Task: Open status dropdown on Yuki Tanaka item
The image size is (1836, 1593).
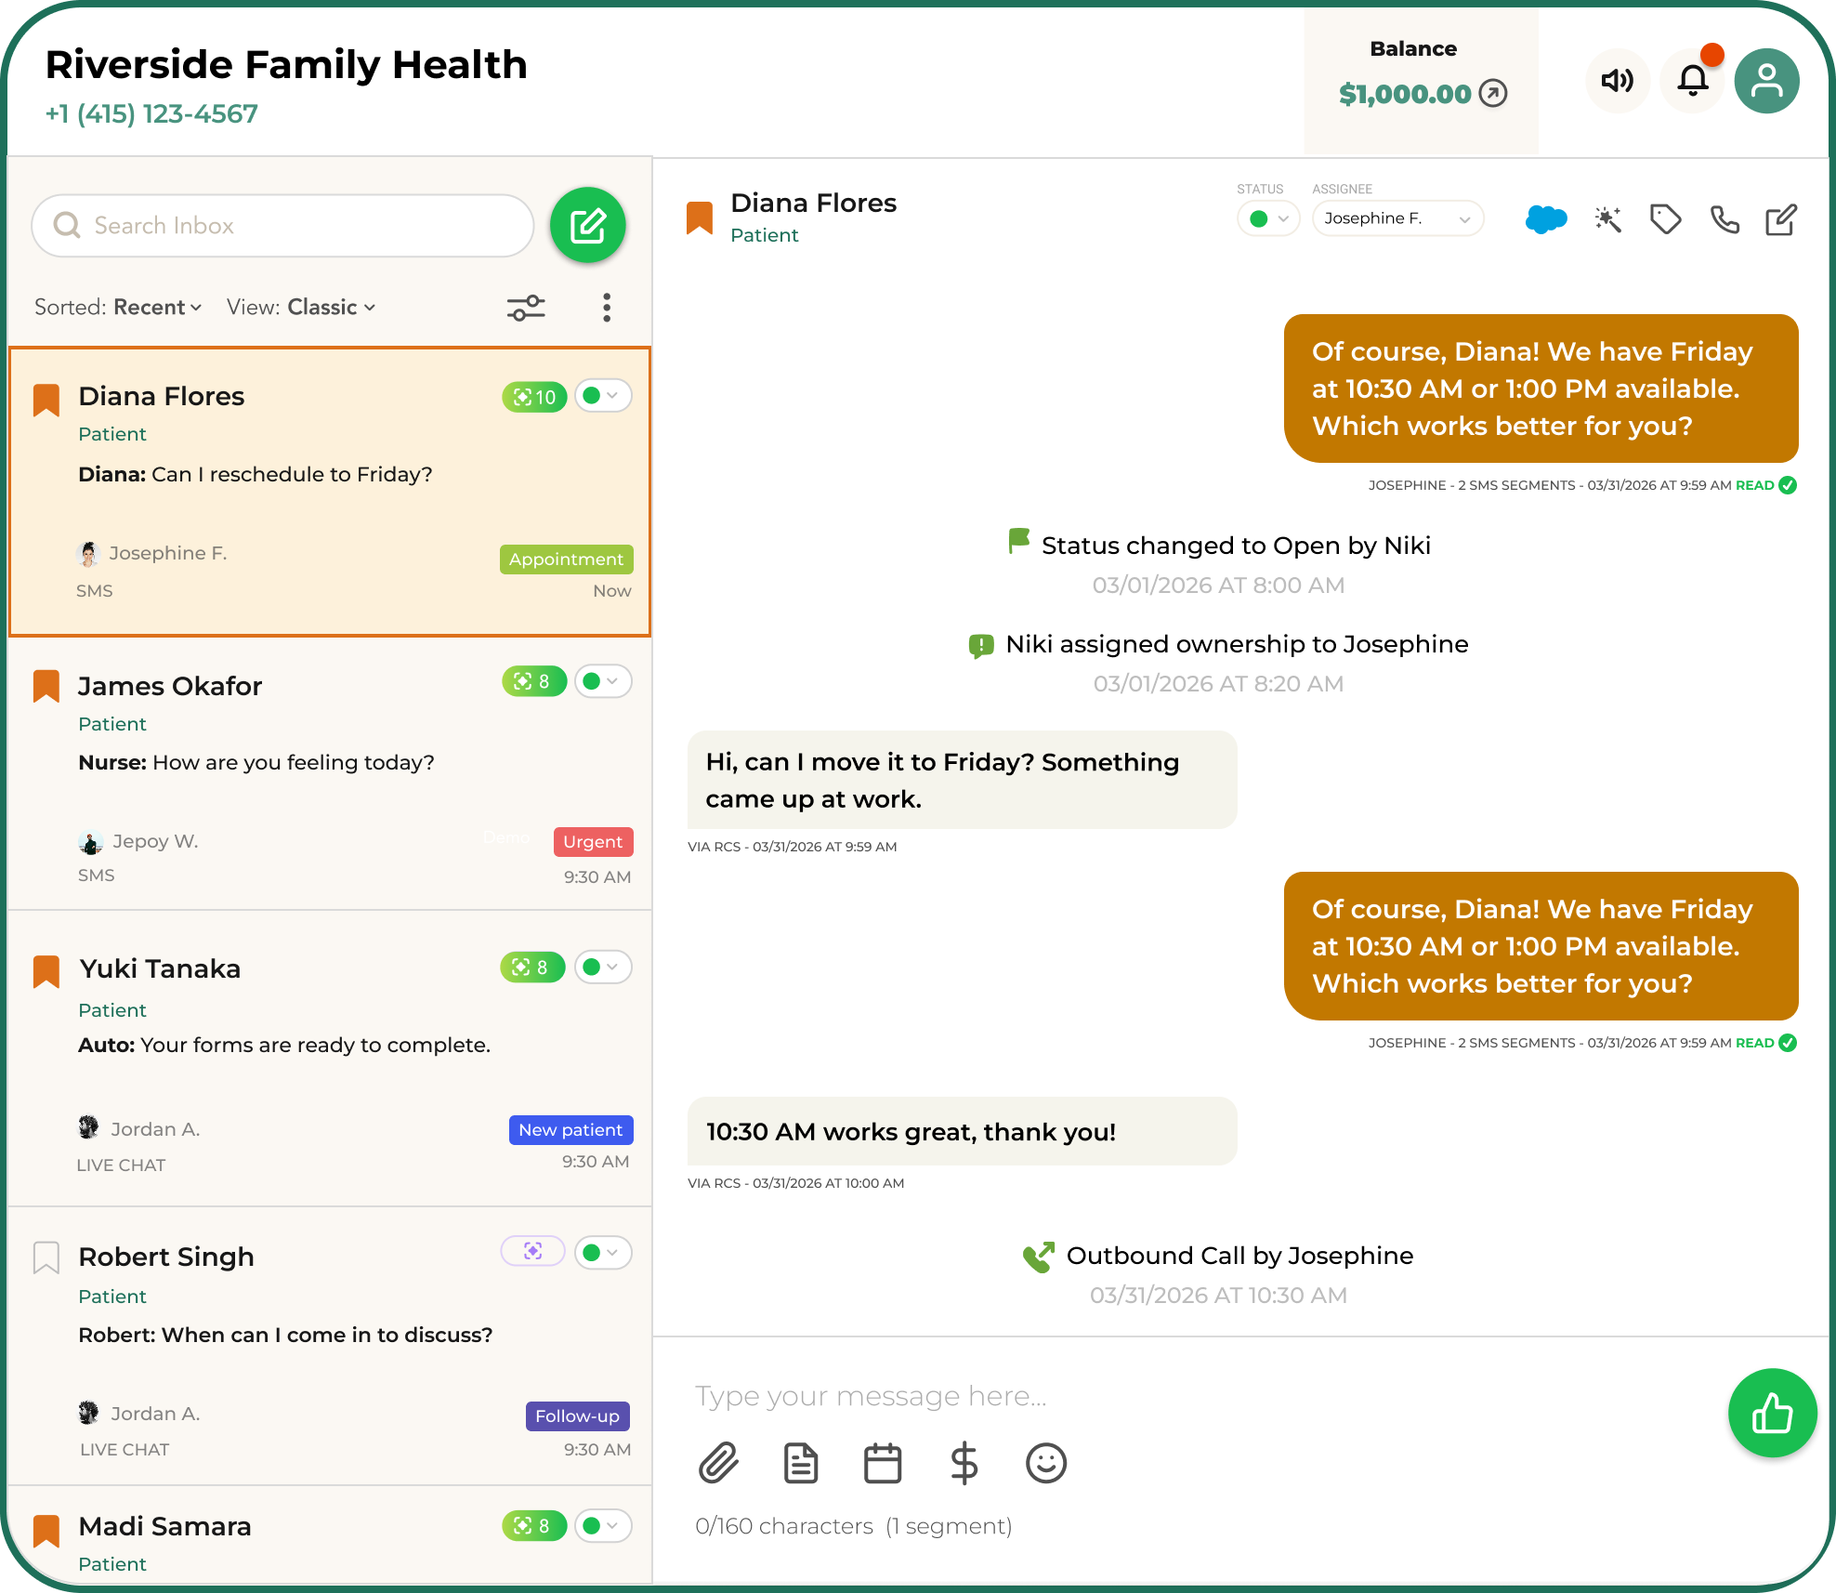Action: (603, 968)
